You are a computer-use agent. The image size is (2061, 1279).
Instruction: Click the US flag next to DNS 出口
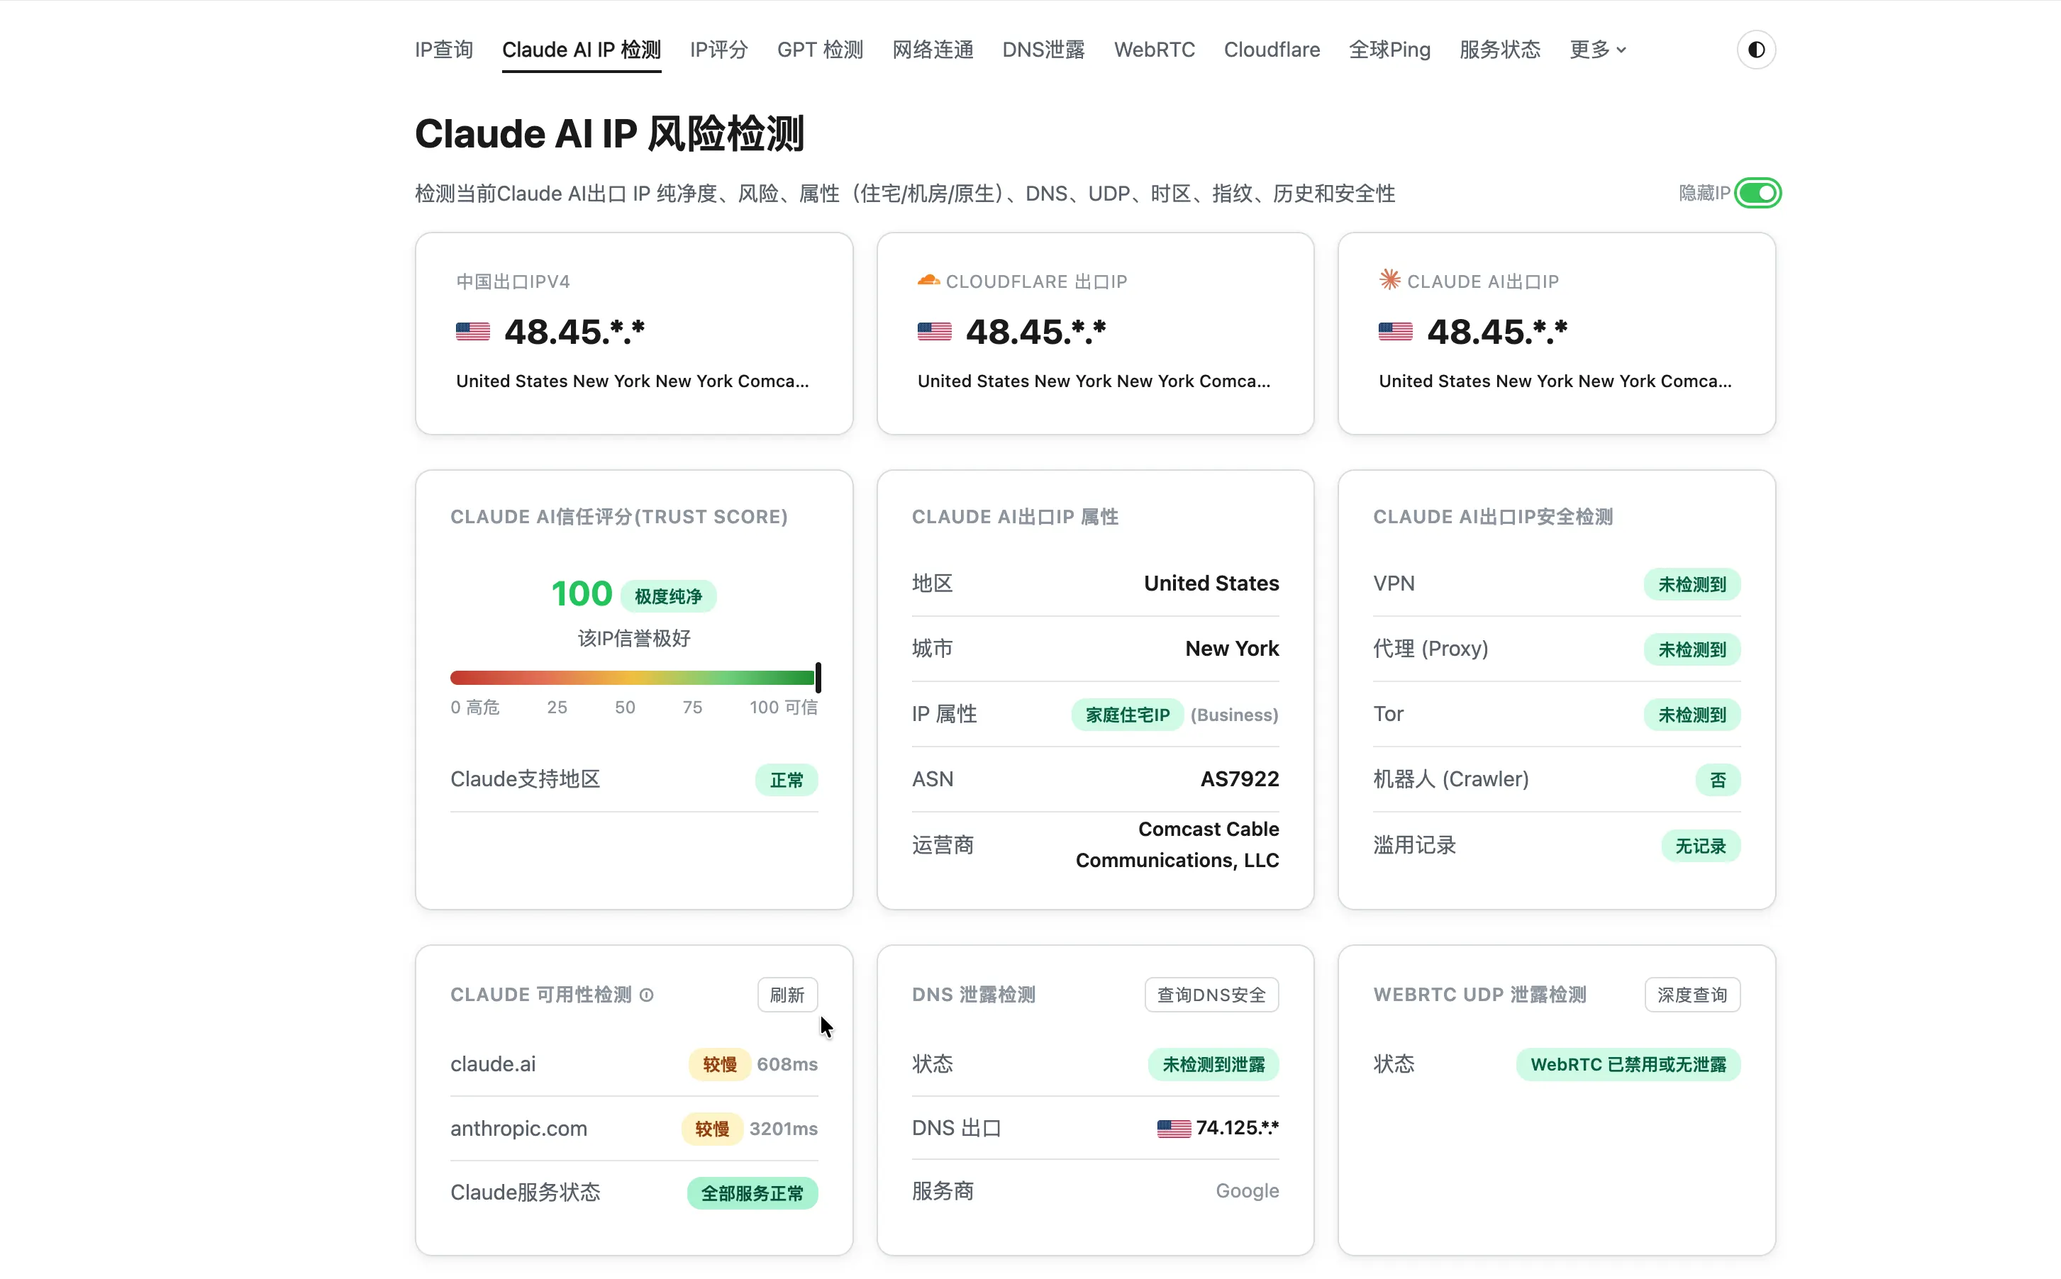(1174, 1129)
